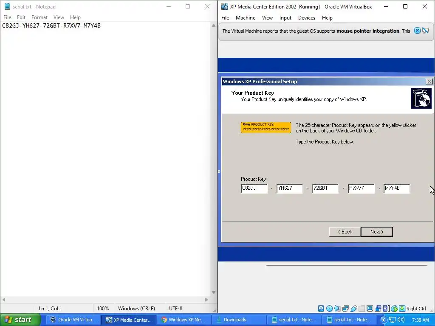
Task: Open the Notepad View menu
Action: pos(59,17)
